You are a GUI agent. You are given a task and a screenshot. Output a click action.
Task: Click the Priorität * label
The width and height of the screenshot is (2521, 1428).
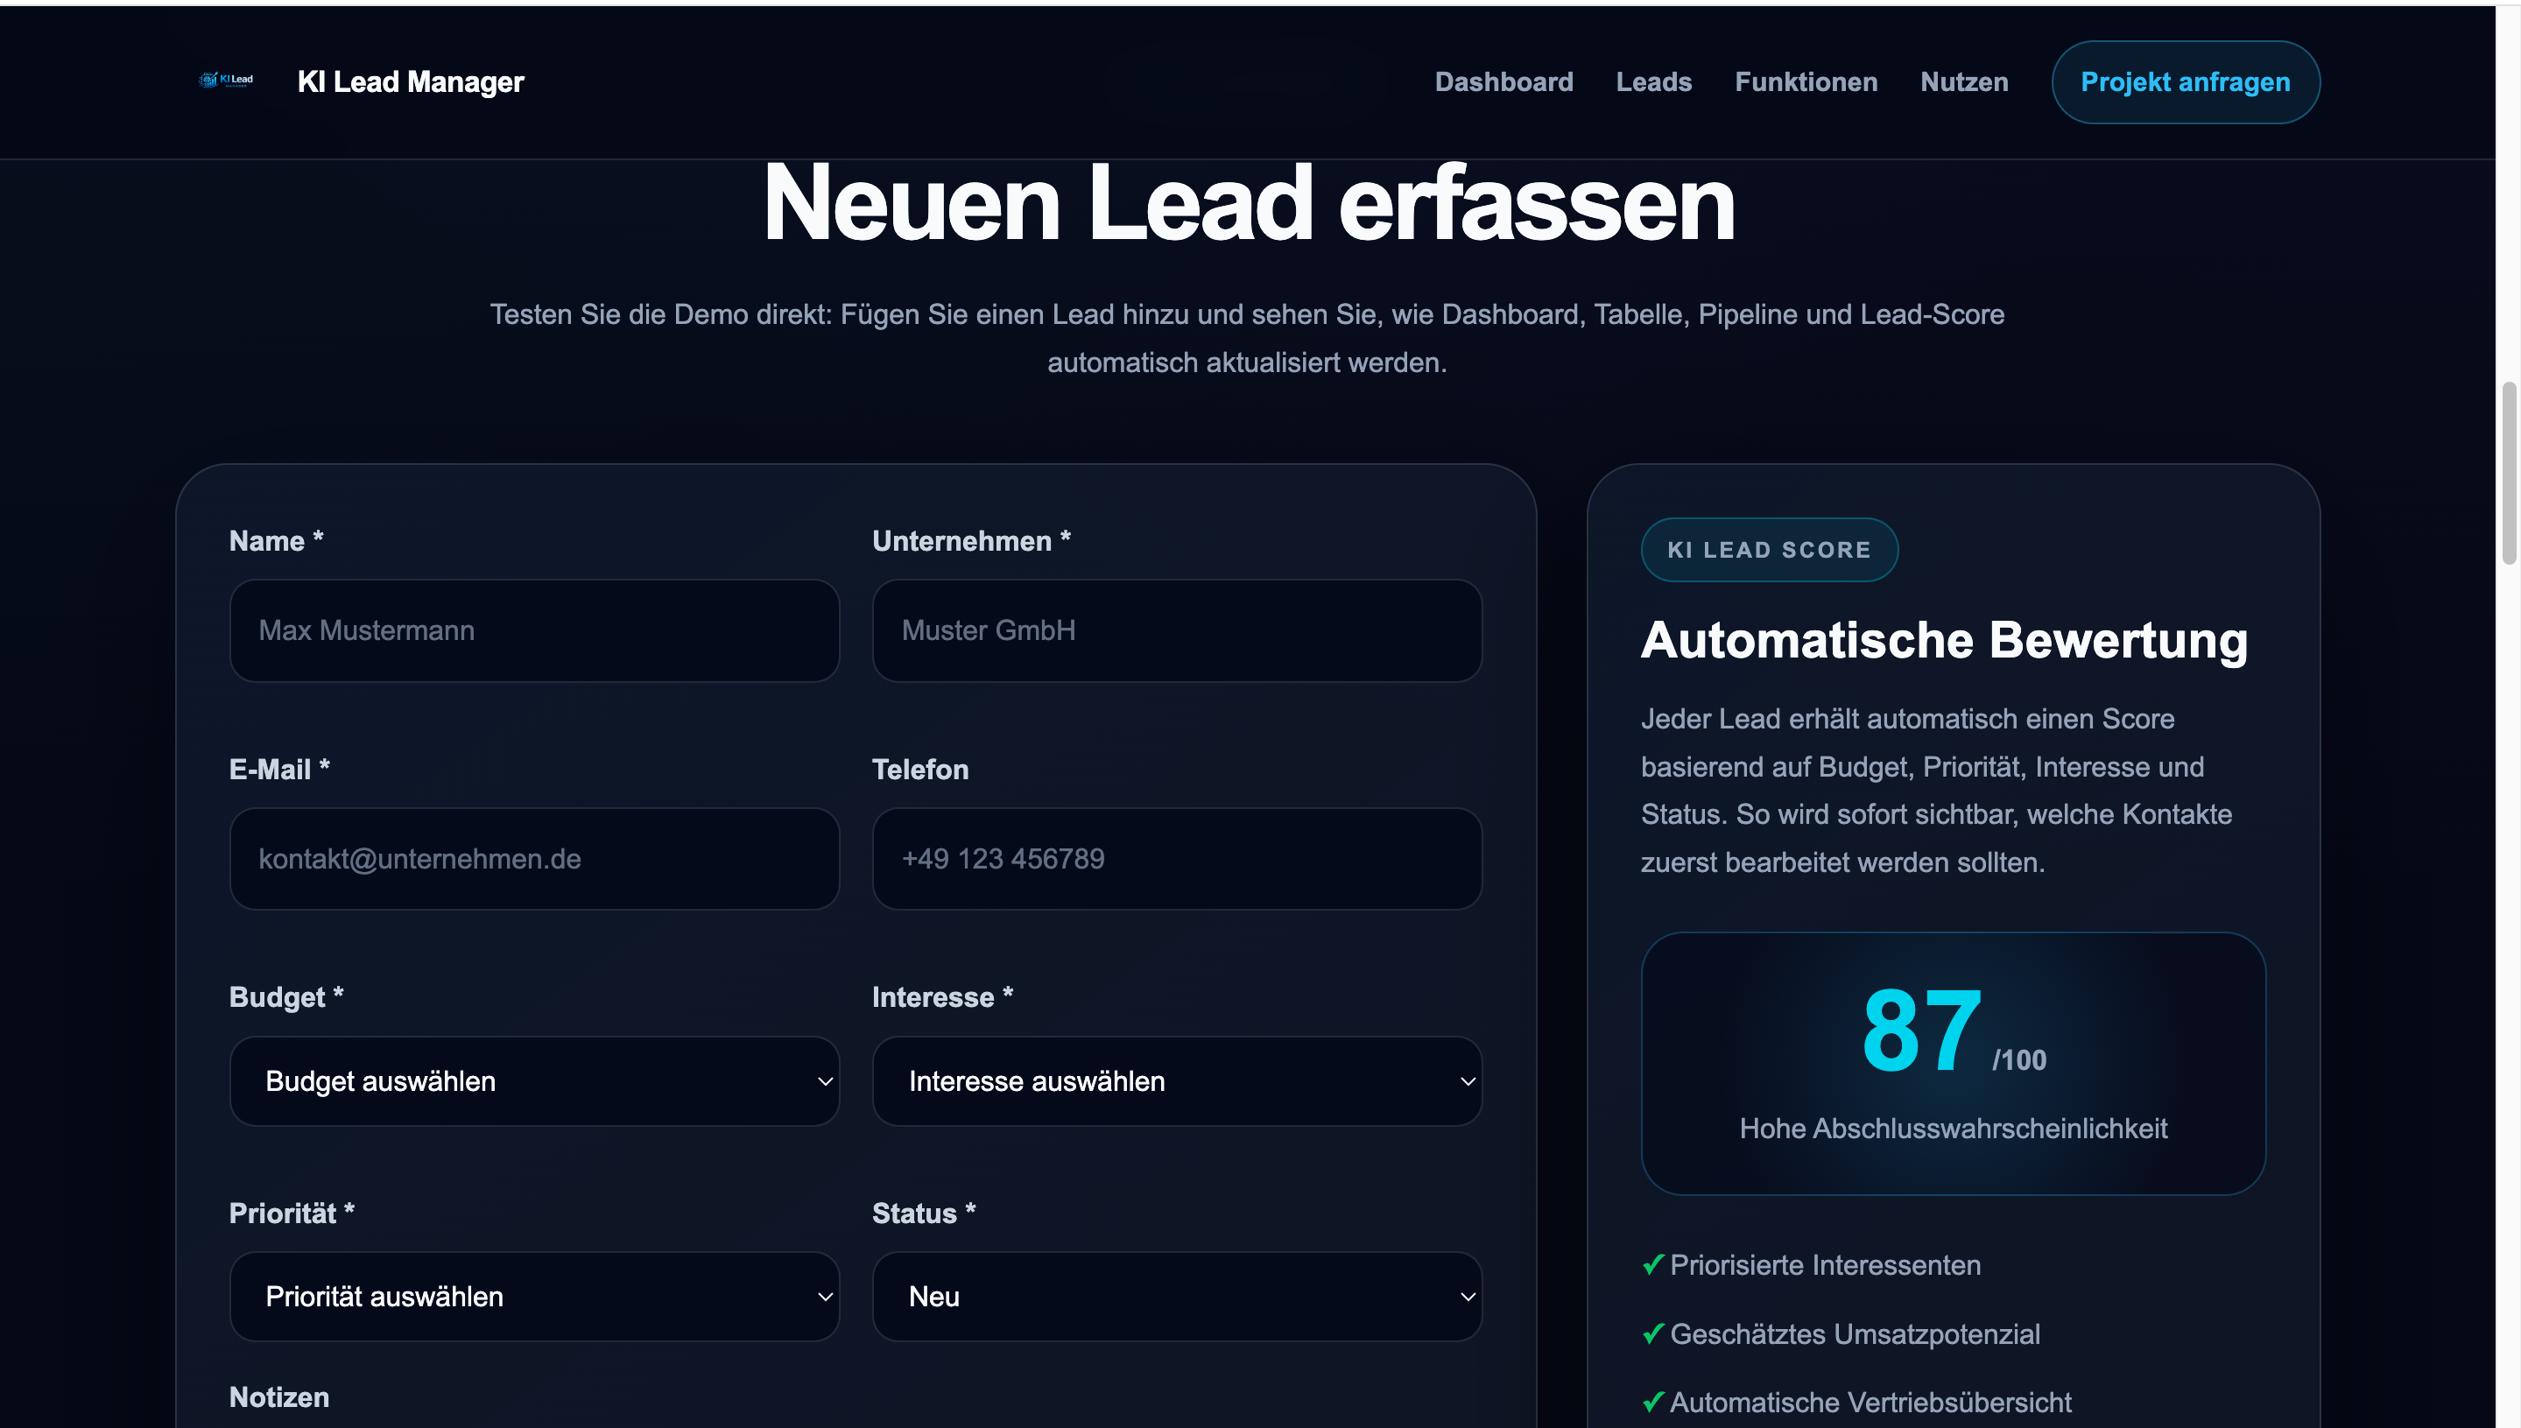(292, 1213)
